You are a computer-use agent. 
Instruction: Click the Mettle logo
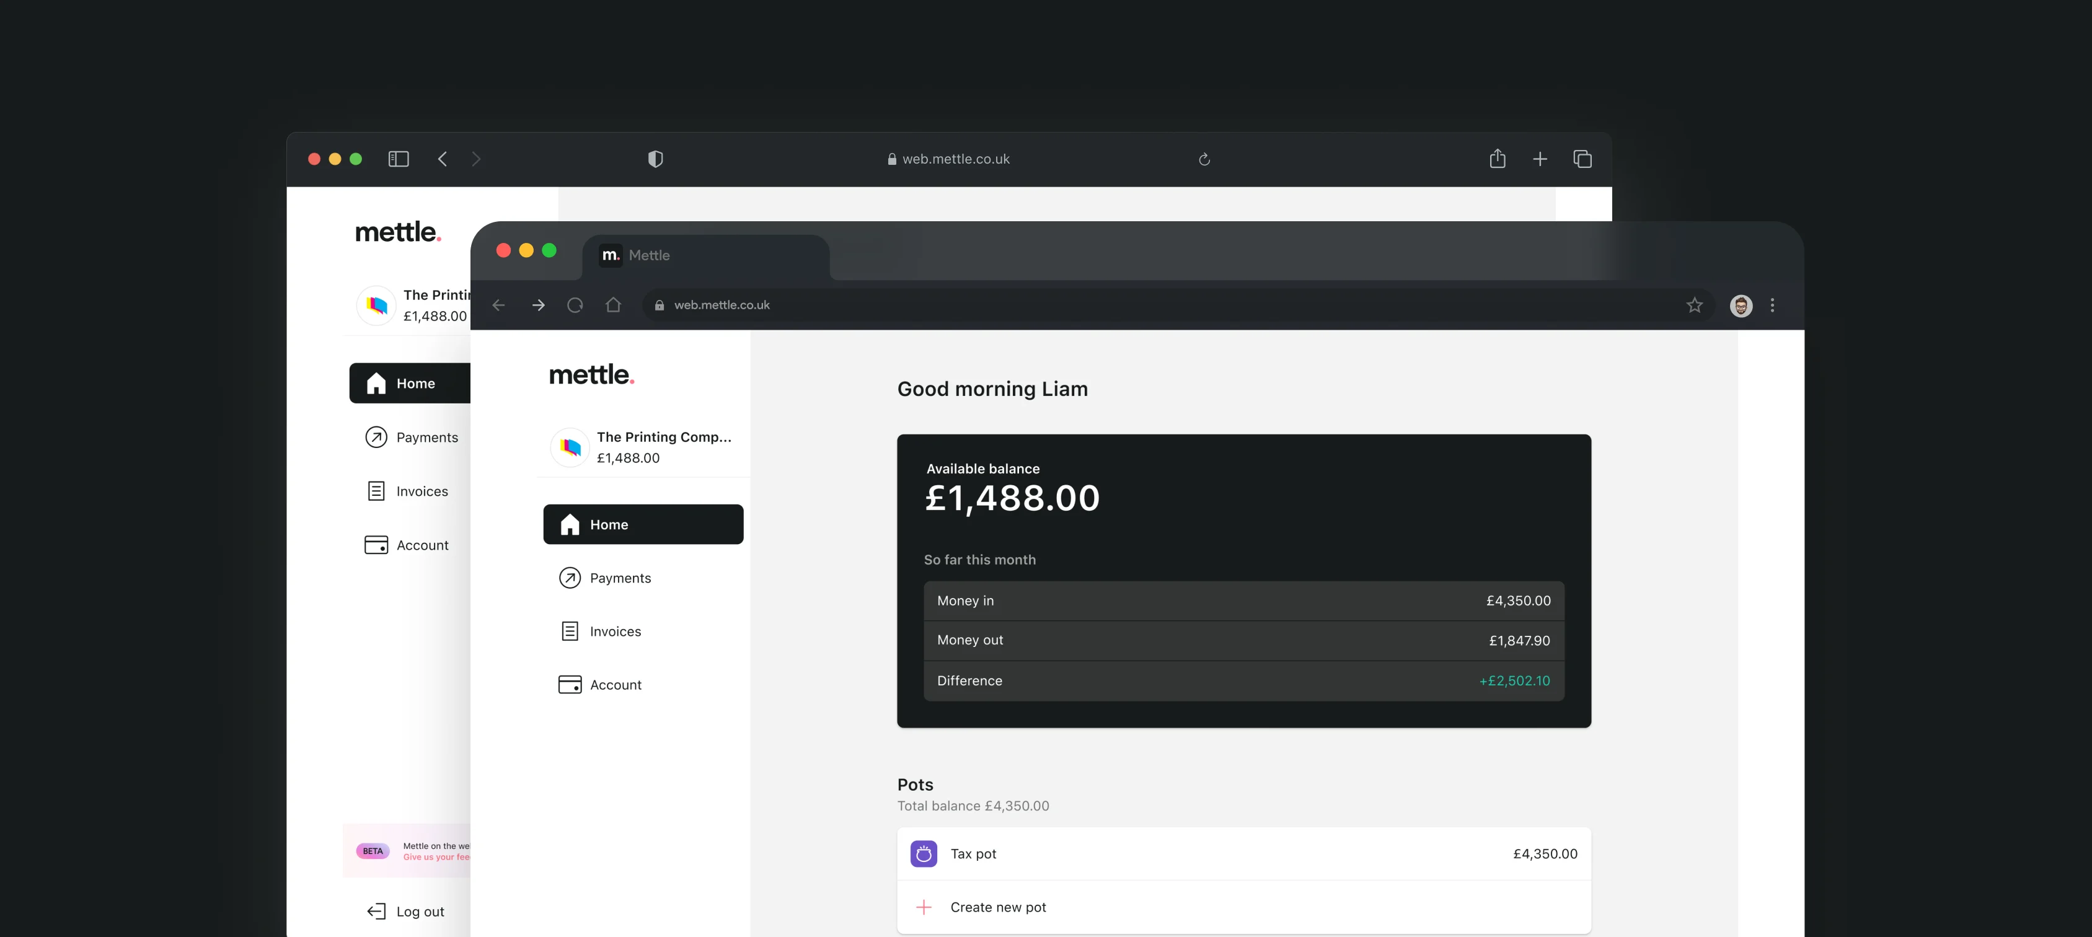[590, 374]
